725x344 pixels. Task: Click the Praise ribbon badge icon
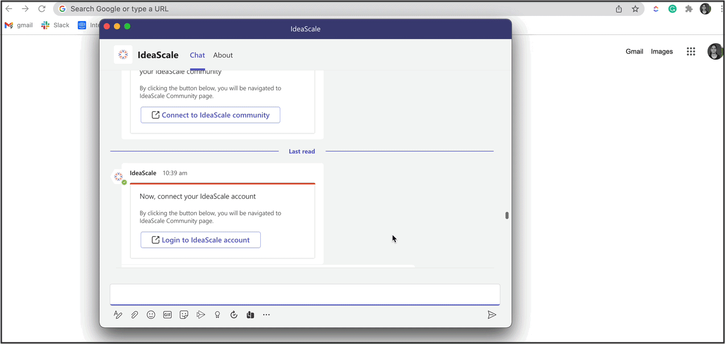(217, 315)
